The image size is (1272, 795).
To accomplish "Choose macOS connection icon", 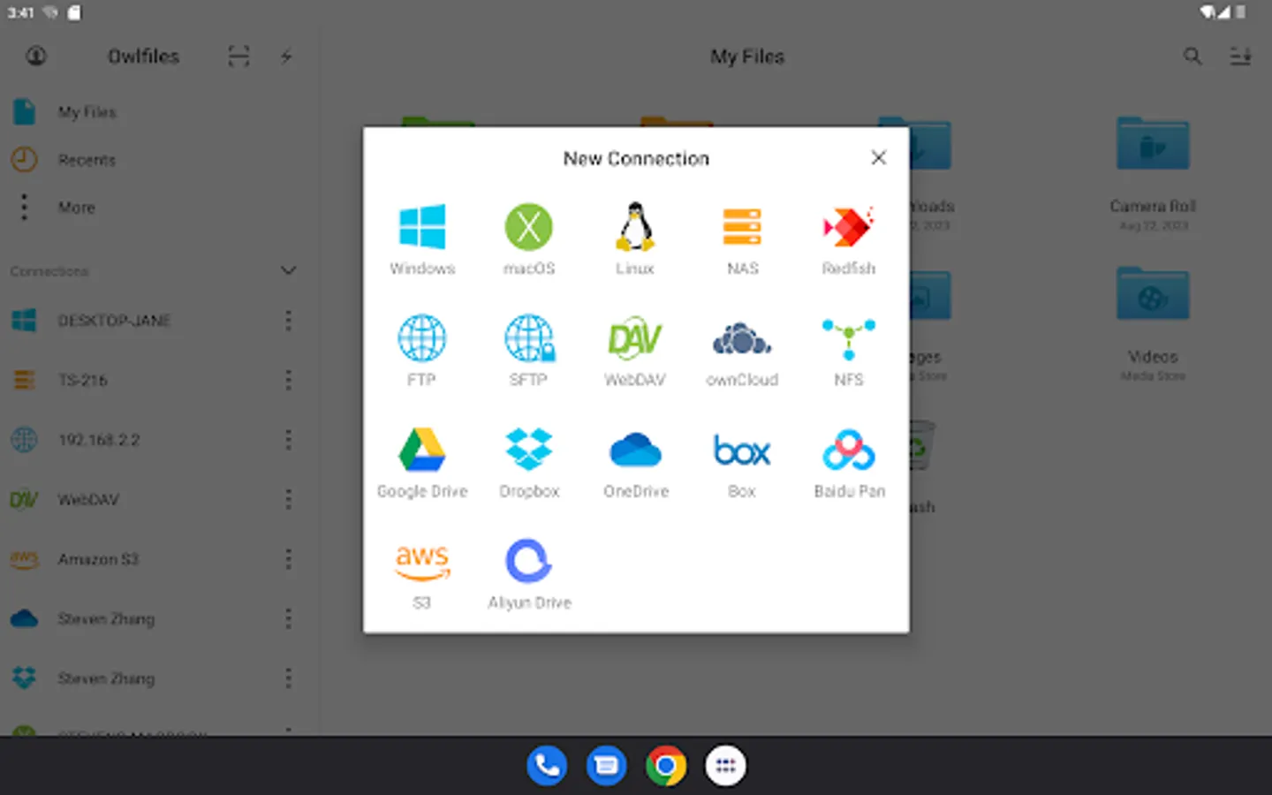I will click(528, 227).
